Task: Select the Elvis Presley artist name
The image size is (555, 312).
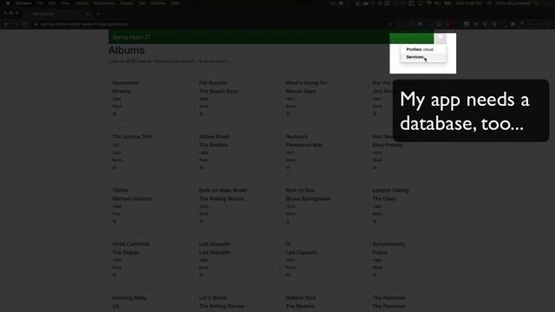Action: pyautogui.click(x=388, y=145)
